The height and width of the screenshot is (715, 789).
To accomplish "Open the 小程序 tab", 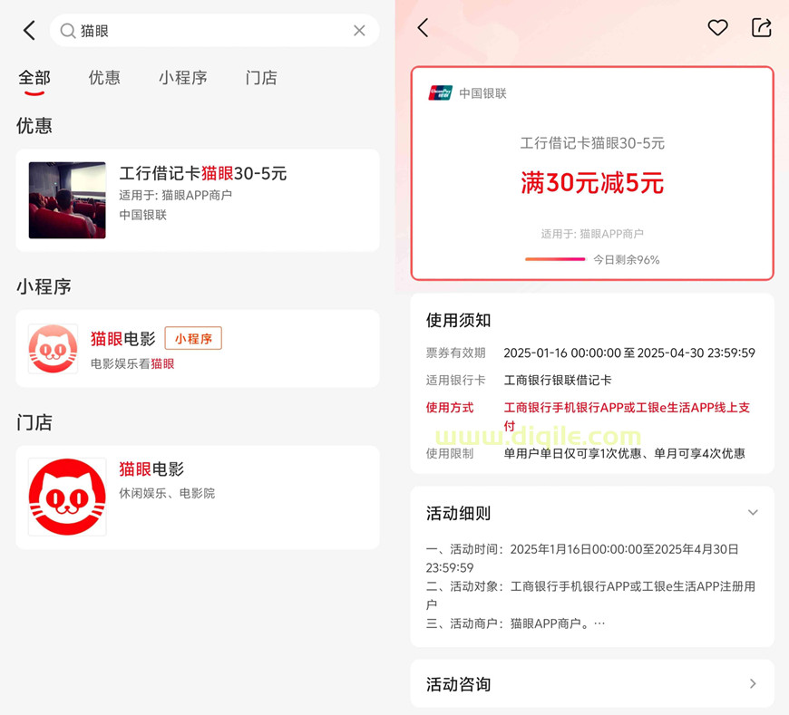I will [182, 77].
